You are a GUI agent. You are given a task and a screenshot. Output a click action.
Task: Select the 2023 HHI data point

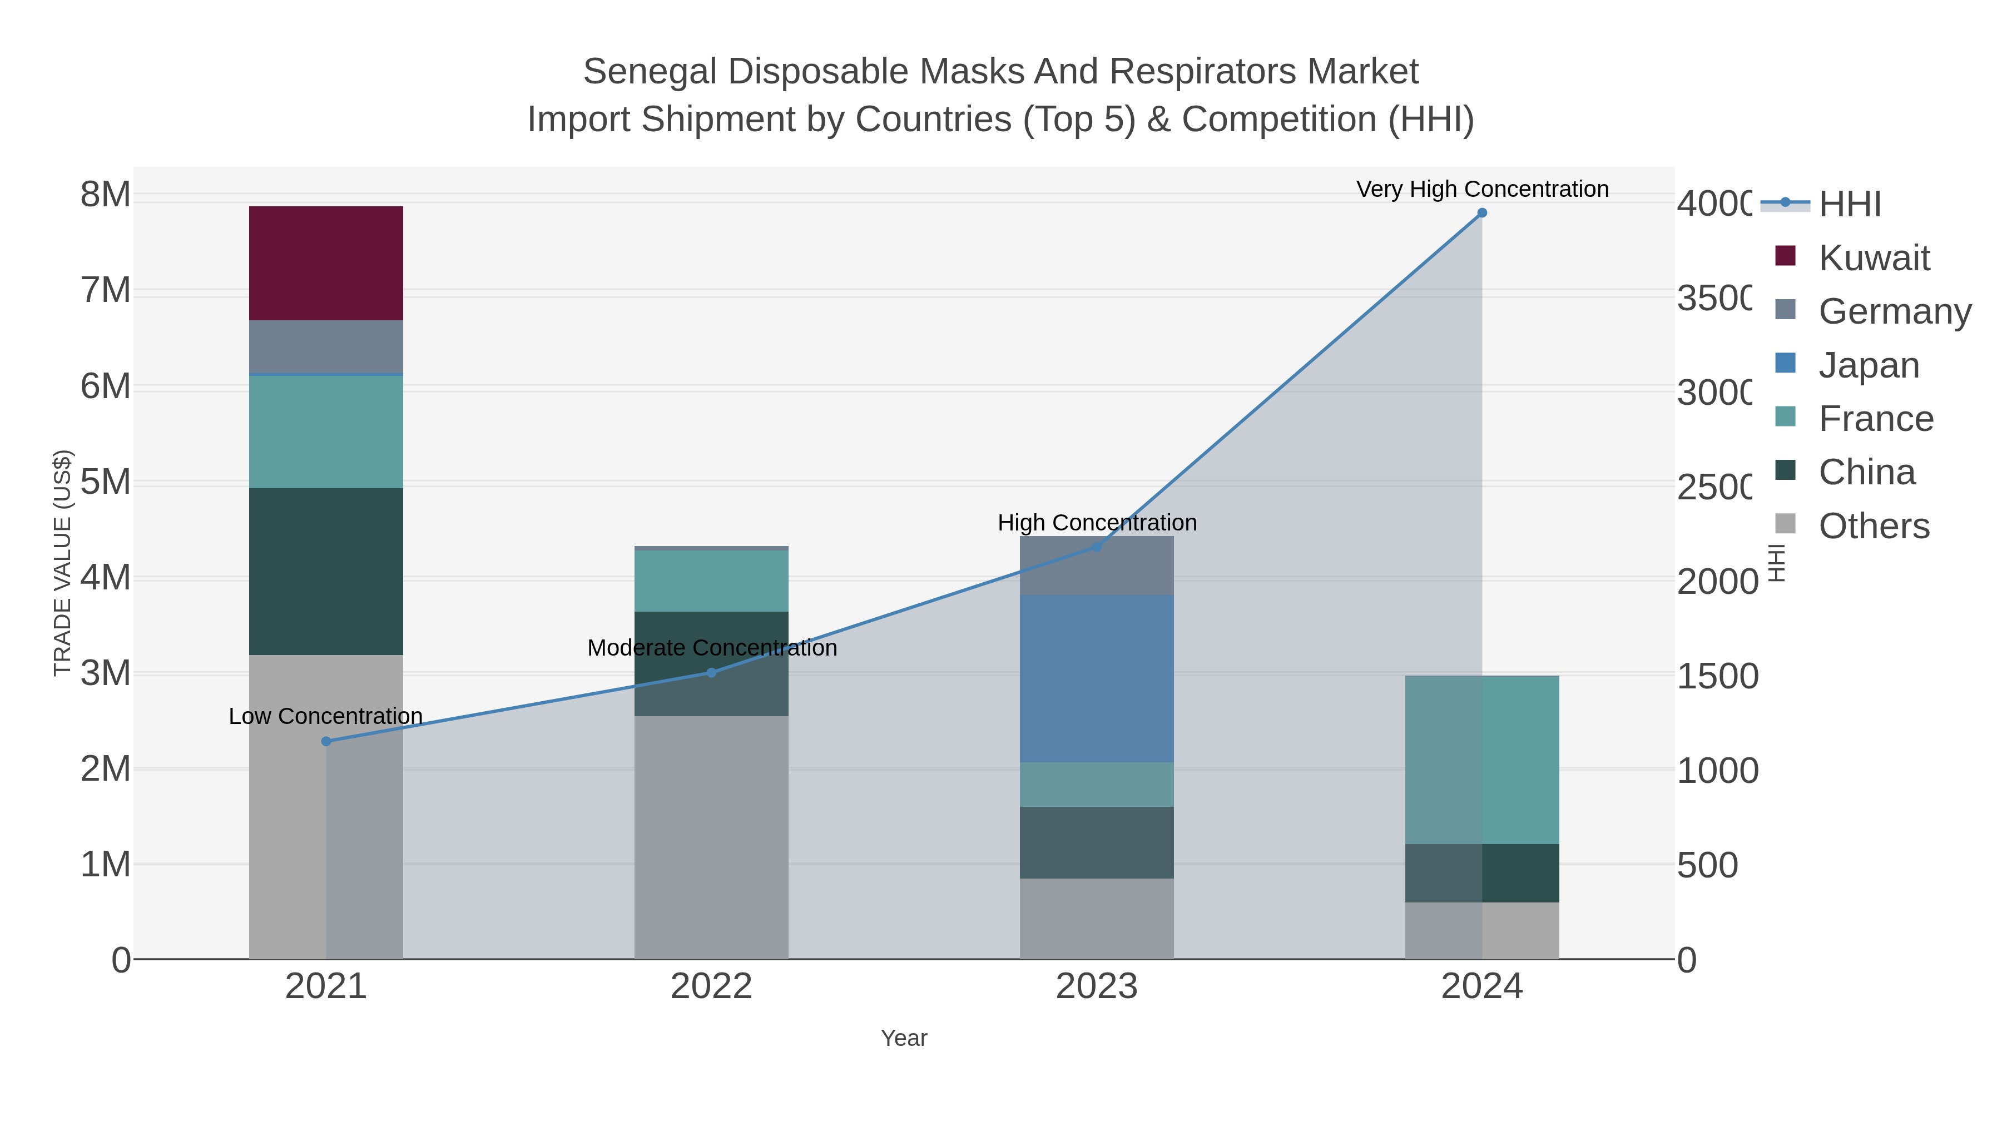[x=1097, y=547]
